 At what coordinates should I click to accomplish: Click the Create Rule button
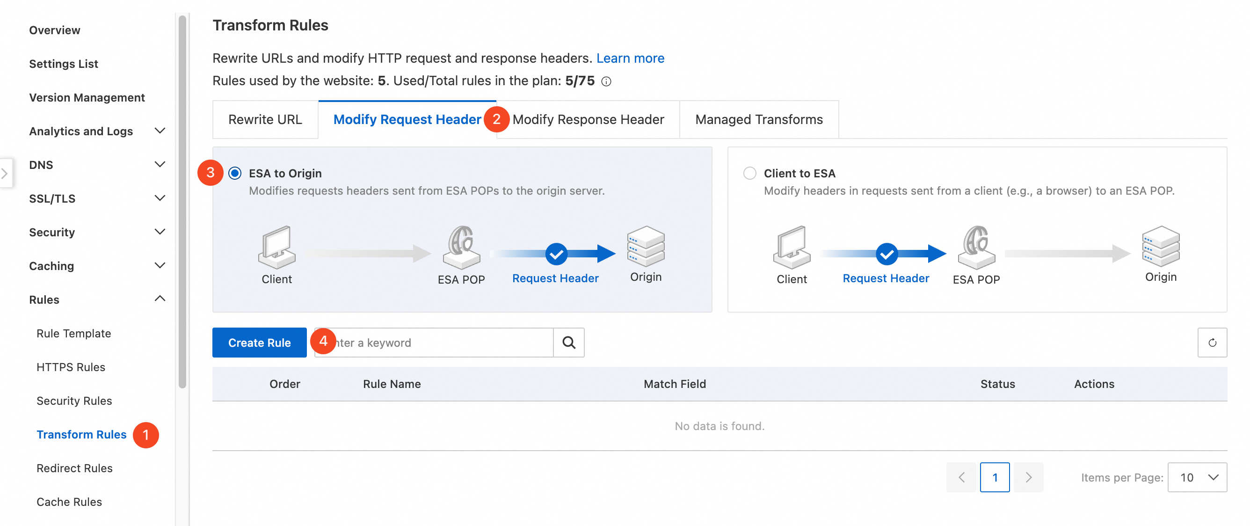point(259,343)
